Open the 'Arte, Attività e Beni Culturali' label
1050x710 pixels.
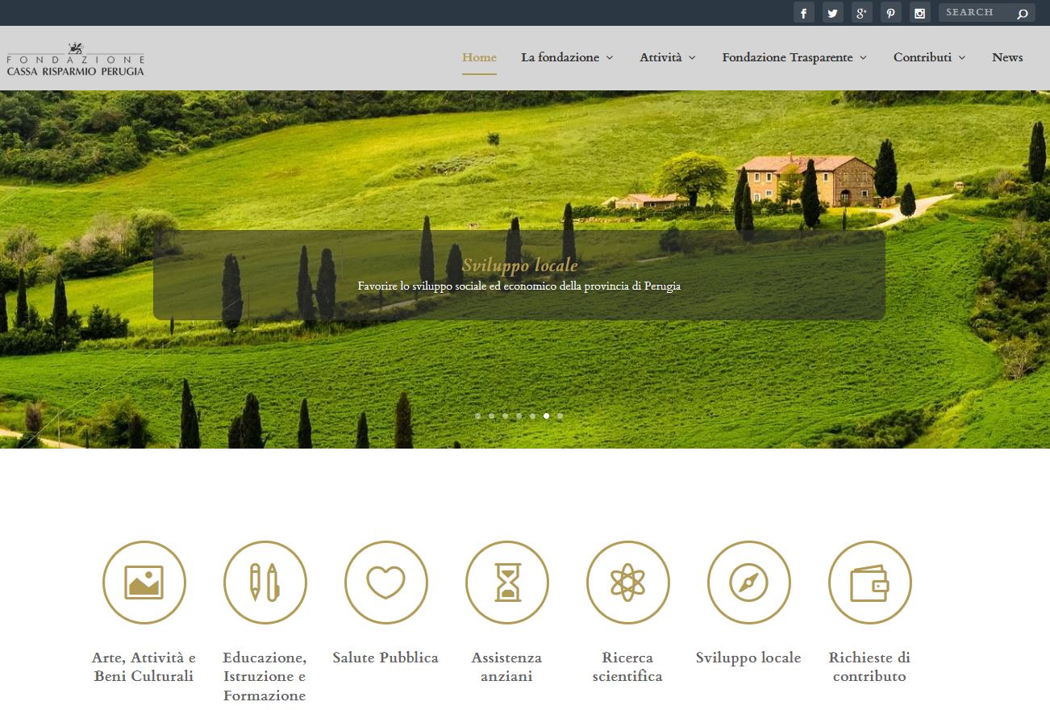pyautogui.click(x=144, y=667)
